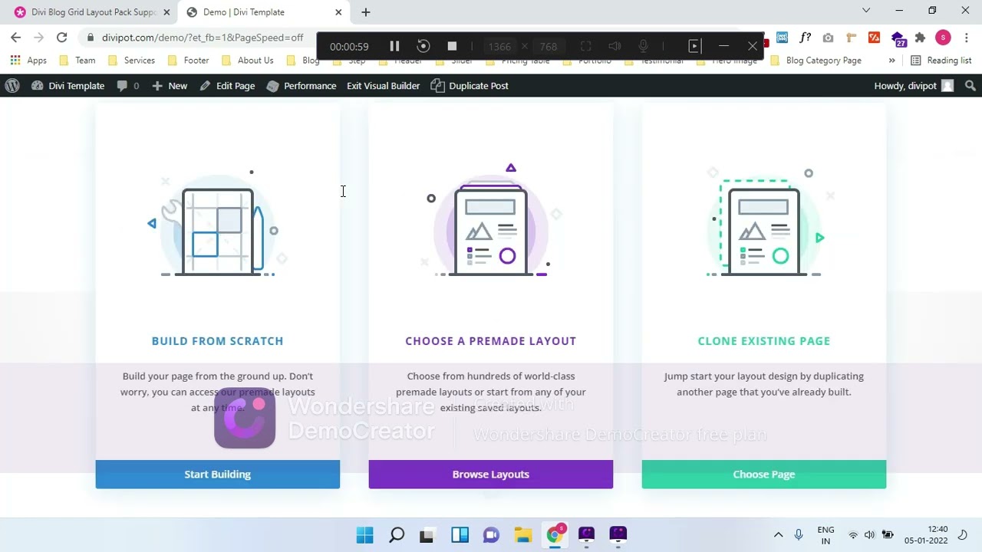Pause the DemoCreator recording
Screen dimensions: 982x552
[394, 46]
